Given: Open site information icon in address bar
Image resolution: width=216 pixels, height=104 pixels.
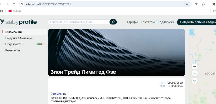Looking at the screenshot, I should click(x=22, y=4).
